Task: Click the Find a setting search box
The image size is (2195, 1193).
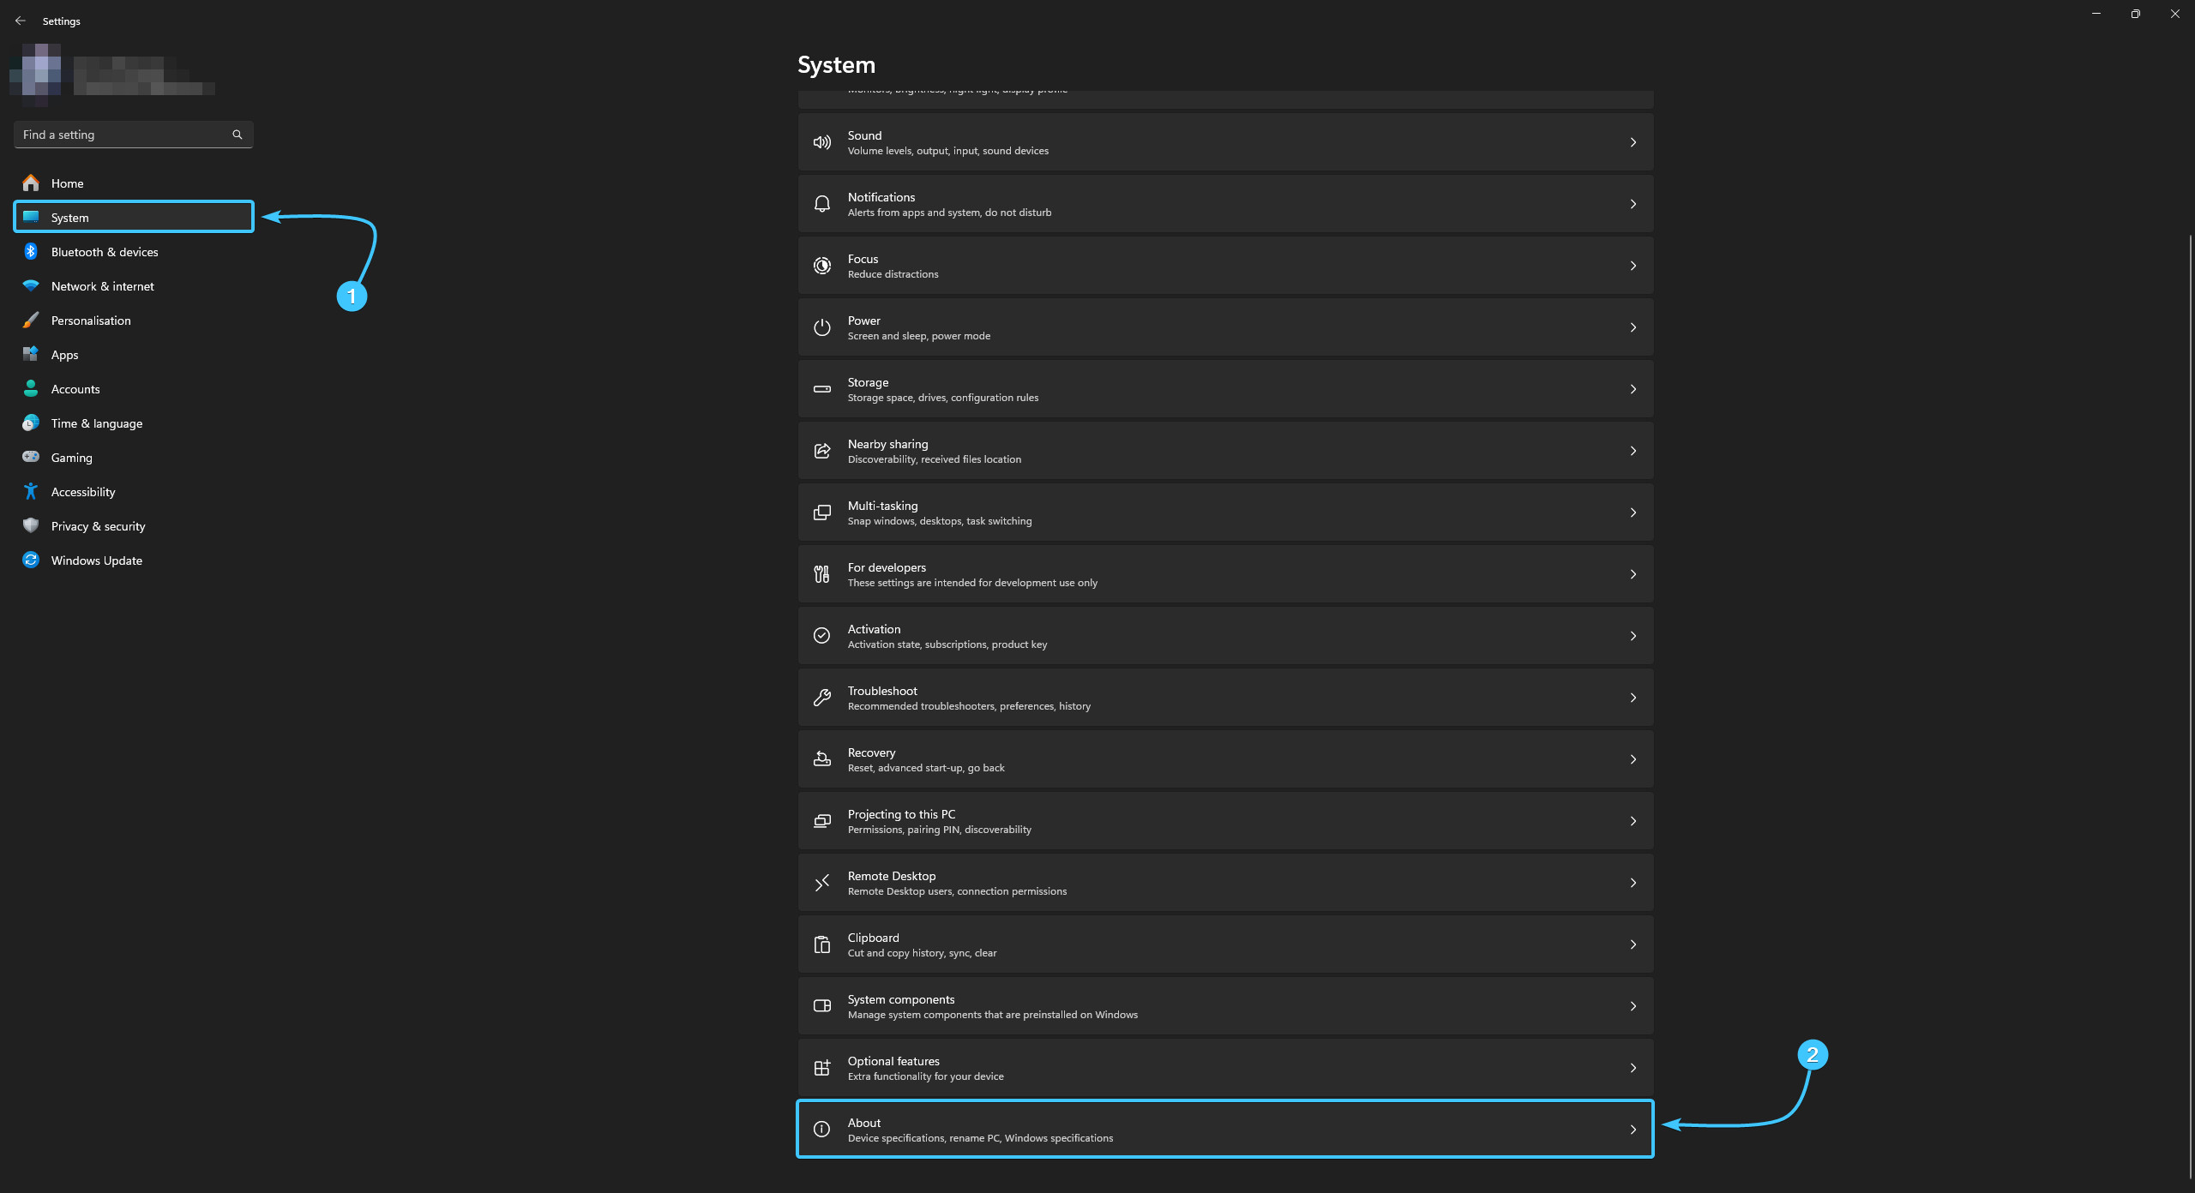Action: click(x=120, y=135)
